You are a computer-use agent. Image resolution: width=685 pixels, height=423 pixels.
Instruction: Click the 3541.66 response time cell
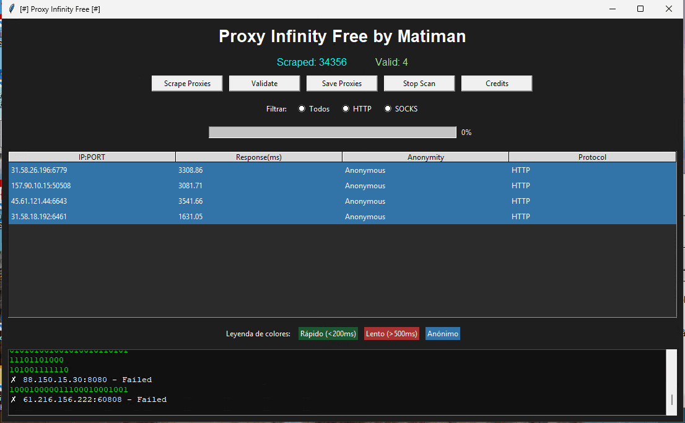click(191, 201)
